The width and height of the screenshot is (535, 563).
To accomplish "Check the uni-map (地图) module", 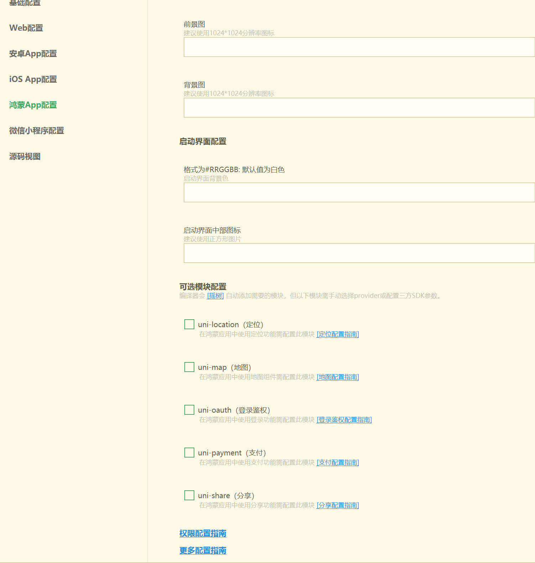I will pyautogui.click(x=189, y=367).
